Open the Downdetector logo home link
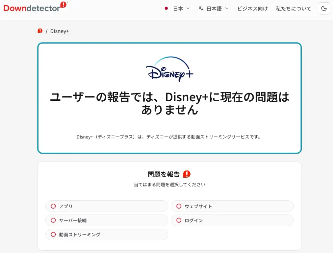This screenshot has height=253, width=333. click(35, 7)
